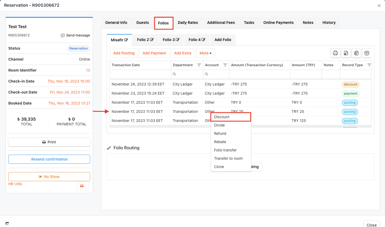
Task: Click the Excel export icon
Action: coord(356,53)
